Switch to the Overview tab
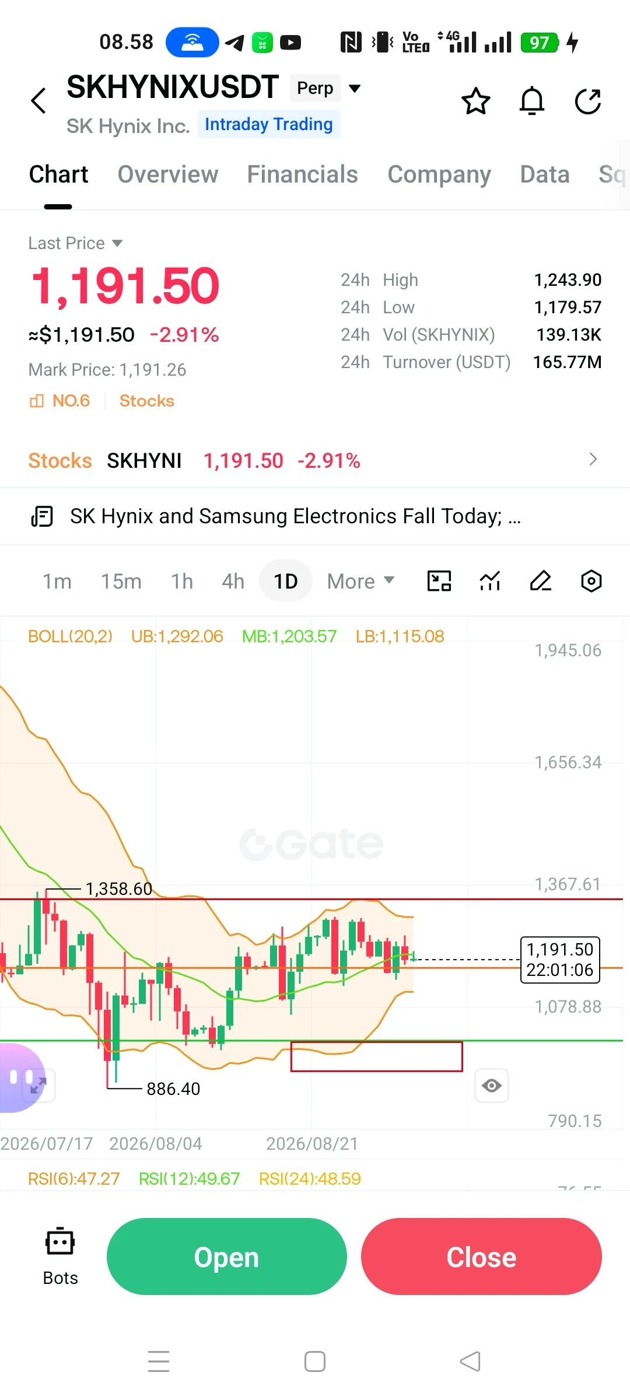This screenshot has height=1400, width=630. (168, 174)
